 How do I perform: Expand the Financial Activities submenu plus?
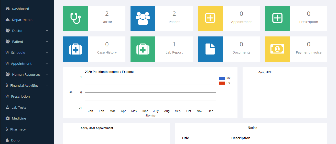click(x=47, y=85)
